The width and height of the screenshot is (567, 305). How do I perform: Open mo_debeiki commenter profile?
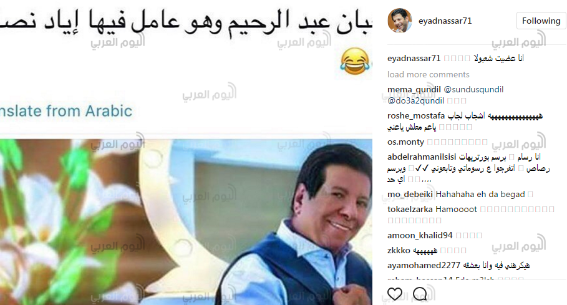(410, 194)
